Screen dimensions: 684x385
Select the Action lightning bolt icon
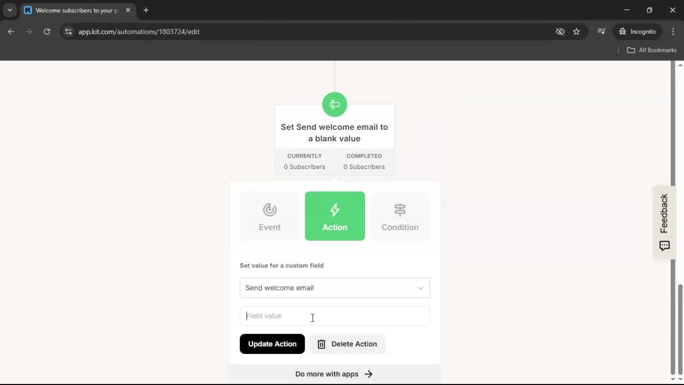point(335,210)
